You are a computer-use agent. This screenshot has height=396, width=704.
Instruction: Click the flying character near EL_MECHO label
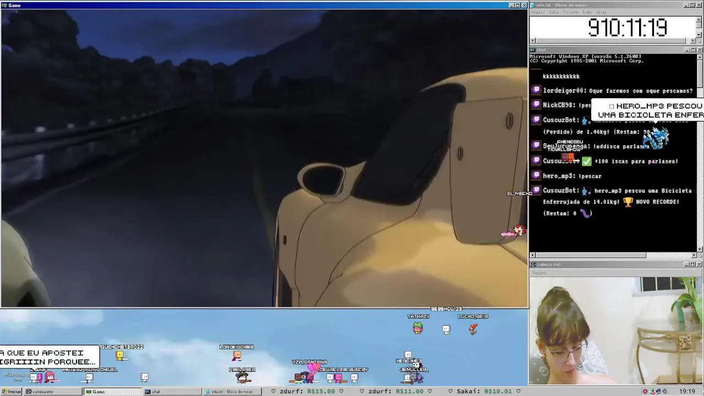(x=514, y=232)
